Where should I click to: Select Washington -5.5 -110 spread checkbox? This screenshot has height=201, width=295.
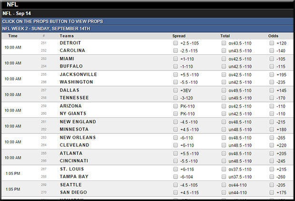point(176,82)
